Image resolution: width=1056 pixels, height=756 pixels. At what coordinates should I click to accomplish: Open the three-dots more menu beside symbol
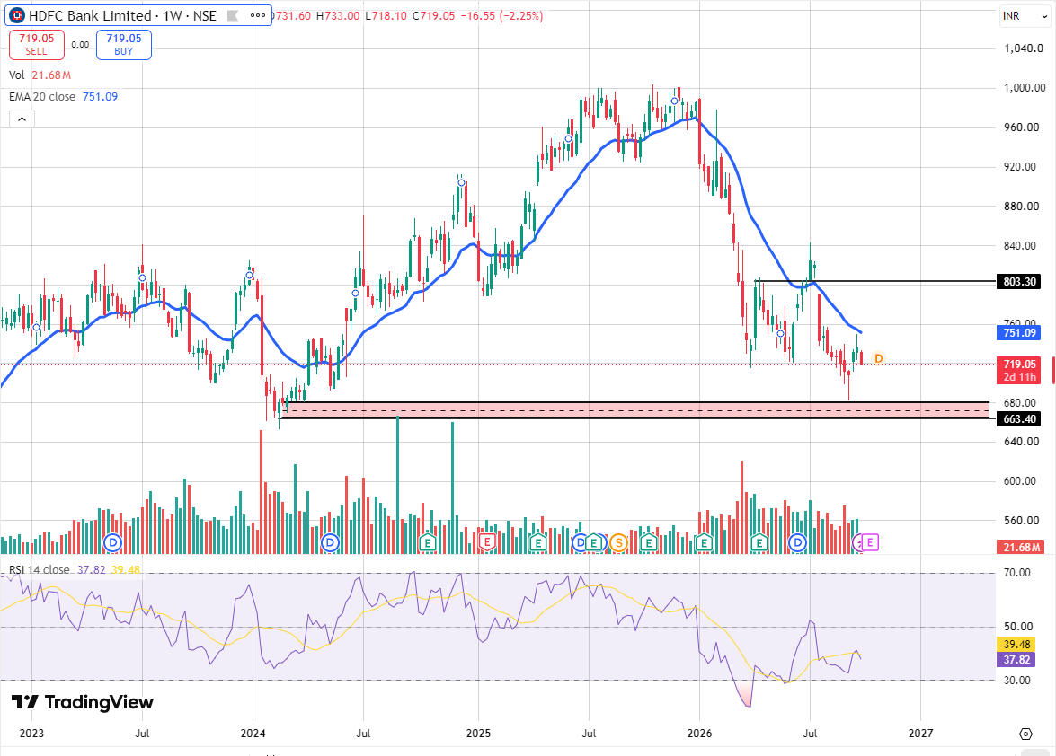click(x=258, y=15)
